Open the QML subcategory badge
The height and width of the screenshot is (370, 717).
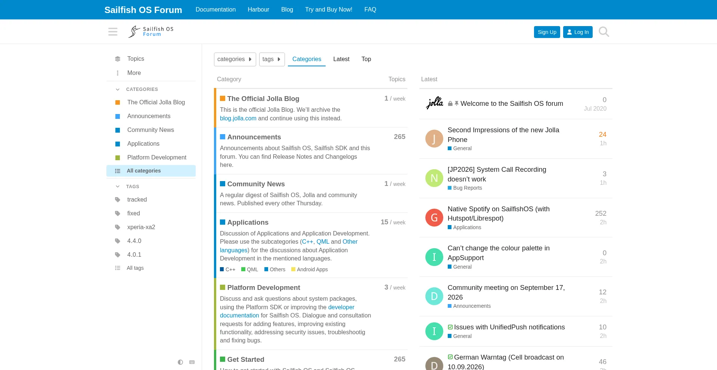pyautogui.click(x=250, y=269)
